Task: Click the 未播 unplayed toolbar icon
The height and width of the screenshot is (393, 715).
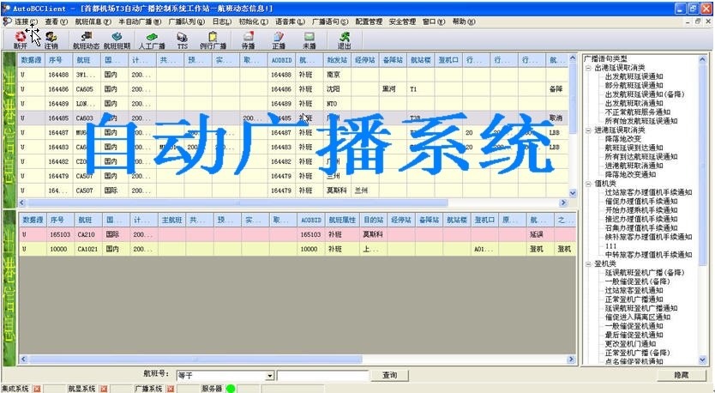Action: point(309,39)
